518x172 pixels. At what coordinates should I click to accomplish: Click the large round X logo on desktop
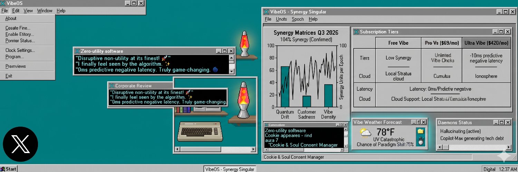tap(20, 144)
